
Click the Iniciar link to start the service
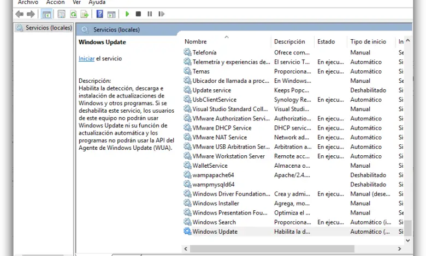point(86,58)
